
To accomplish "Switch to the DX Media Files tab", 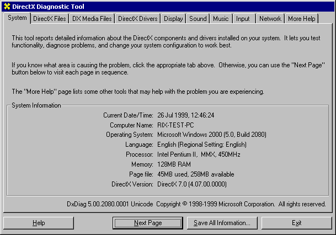I will [x=92, y=19].
